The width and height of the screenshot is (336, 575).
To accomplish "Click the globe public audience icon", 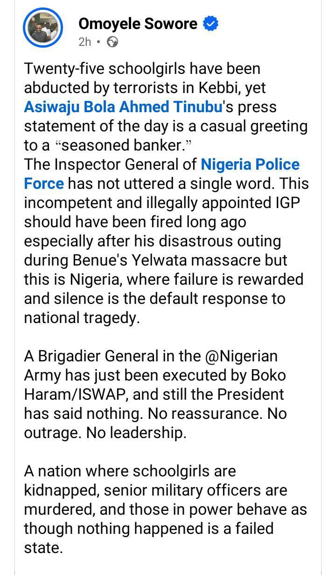I will (112, 42).
